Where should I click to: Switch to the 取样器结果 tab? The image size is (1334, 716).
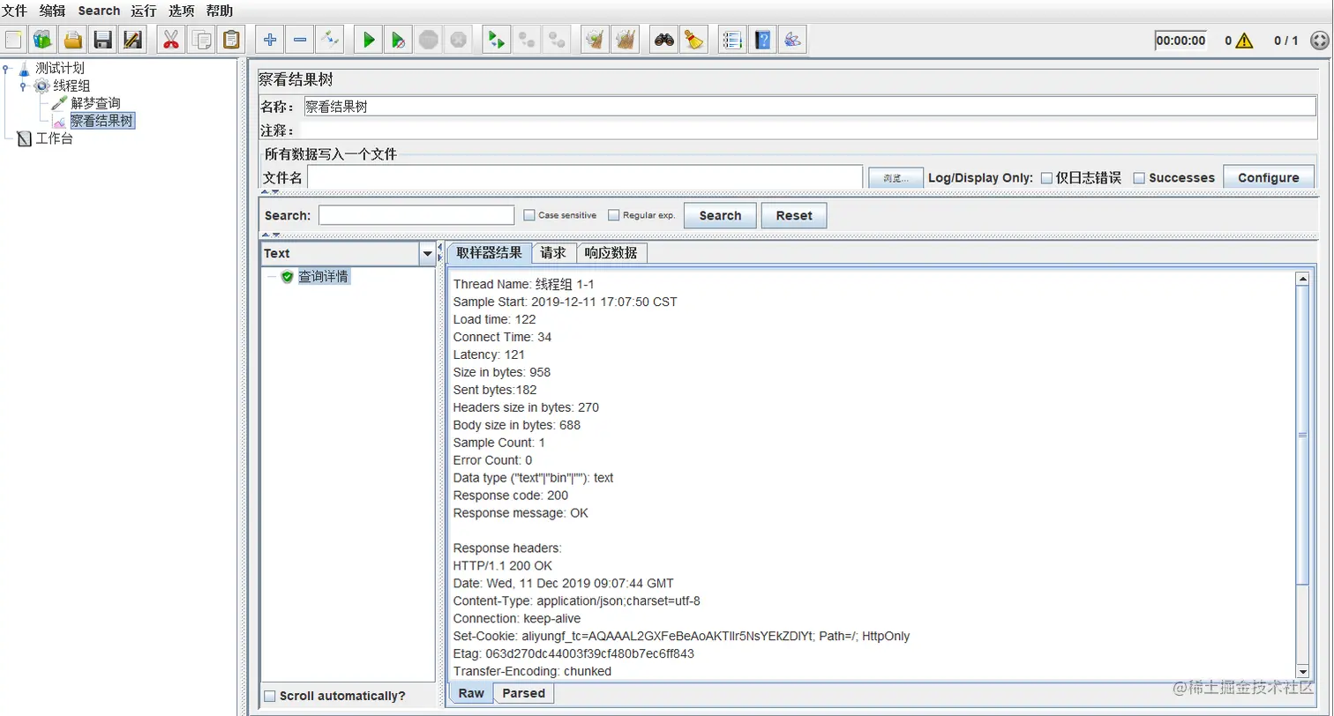(x=490, y=253)
